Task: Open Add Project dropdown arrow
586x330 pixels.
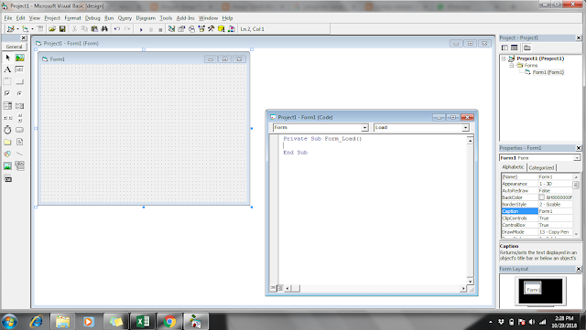Action: (x=17, y=28)
